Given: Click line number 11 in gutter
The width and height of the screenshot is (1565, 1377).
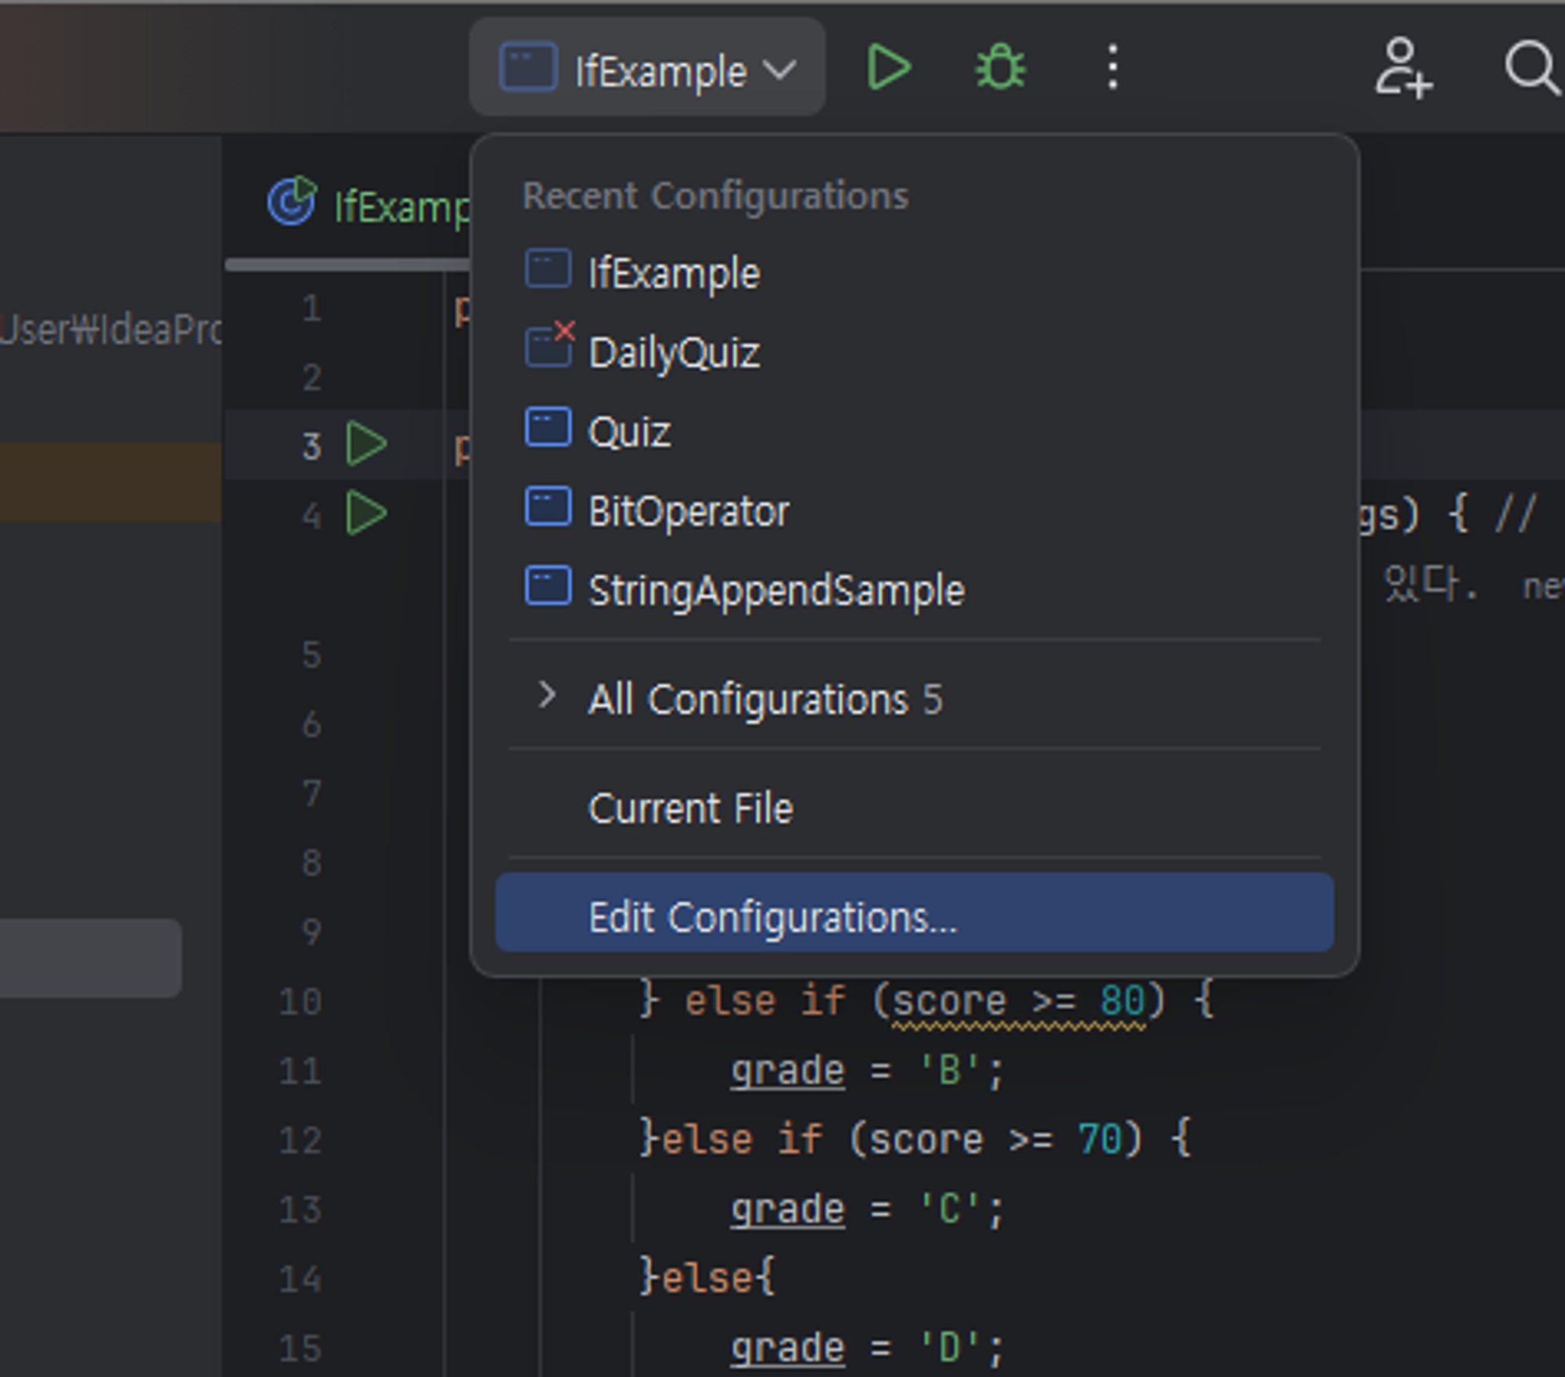Looking at the screenshot, I should coord(300,1070).
